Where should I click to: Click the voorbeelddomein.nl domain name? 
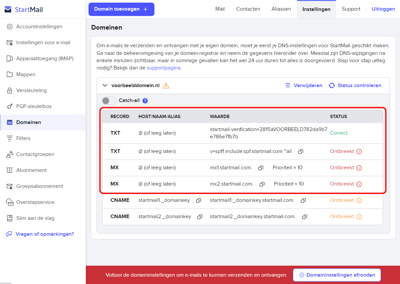[x=135, y=85]
